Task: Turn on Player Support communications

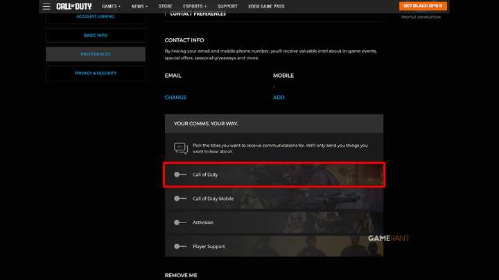Action: [181, 246]
